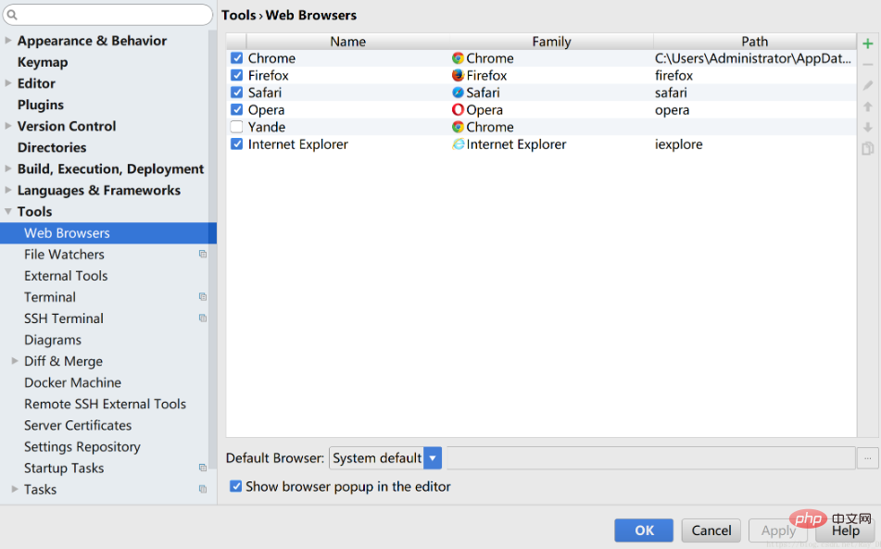Open External Tools settings

coord(66,276)
